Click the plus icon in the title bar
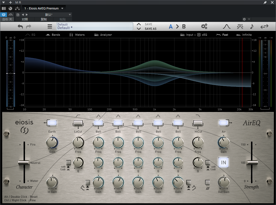The height and width of the screenshot is (205, 276). [x=11, y=2]
